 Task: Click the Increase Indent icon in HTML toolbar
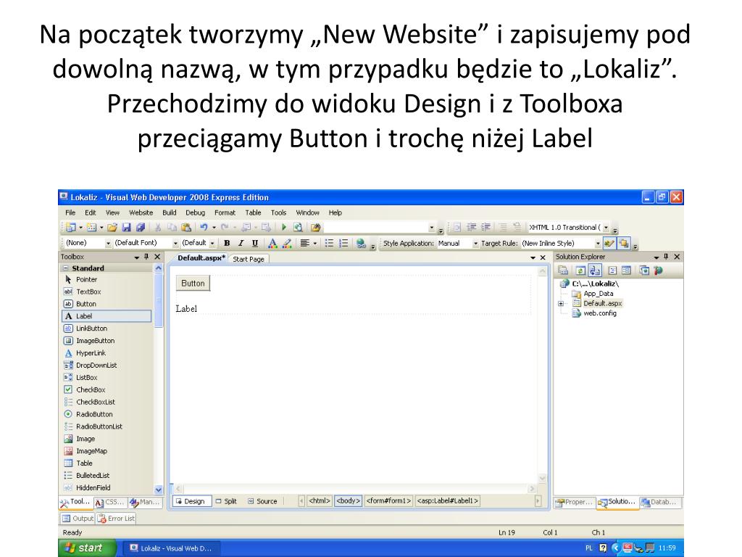click(x=486, y=227)
